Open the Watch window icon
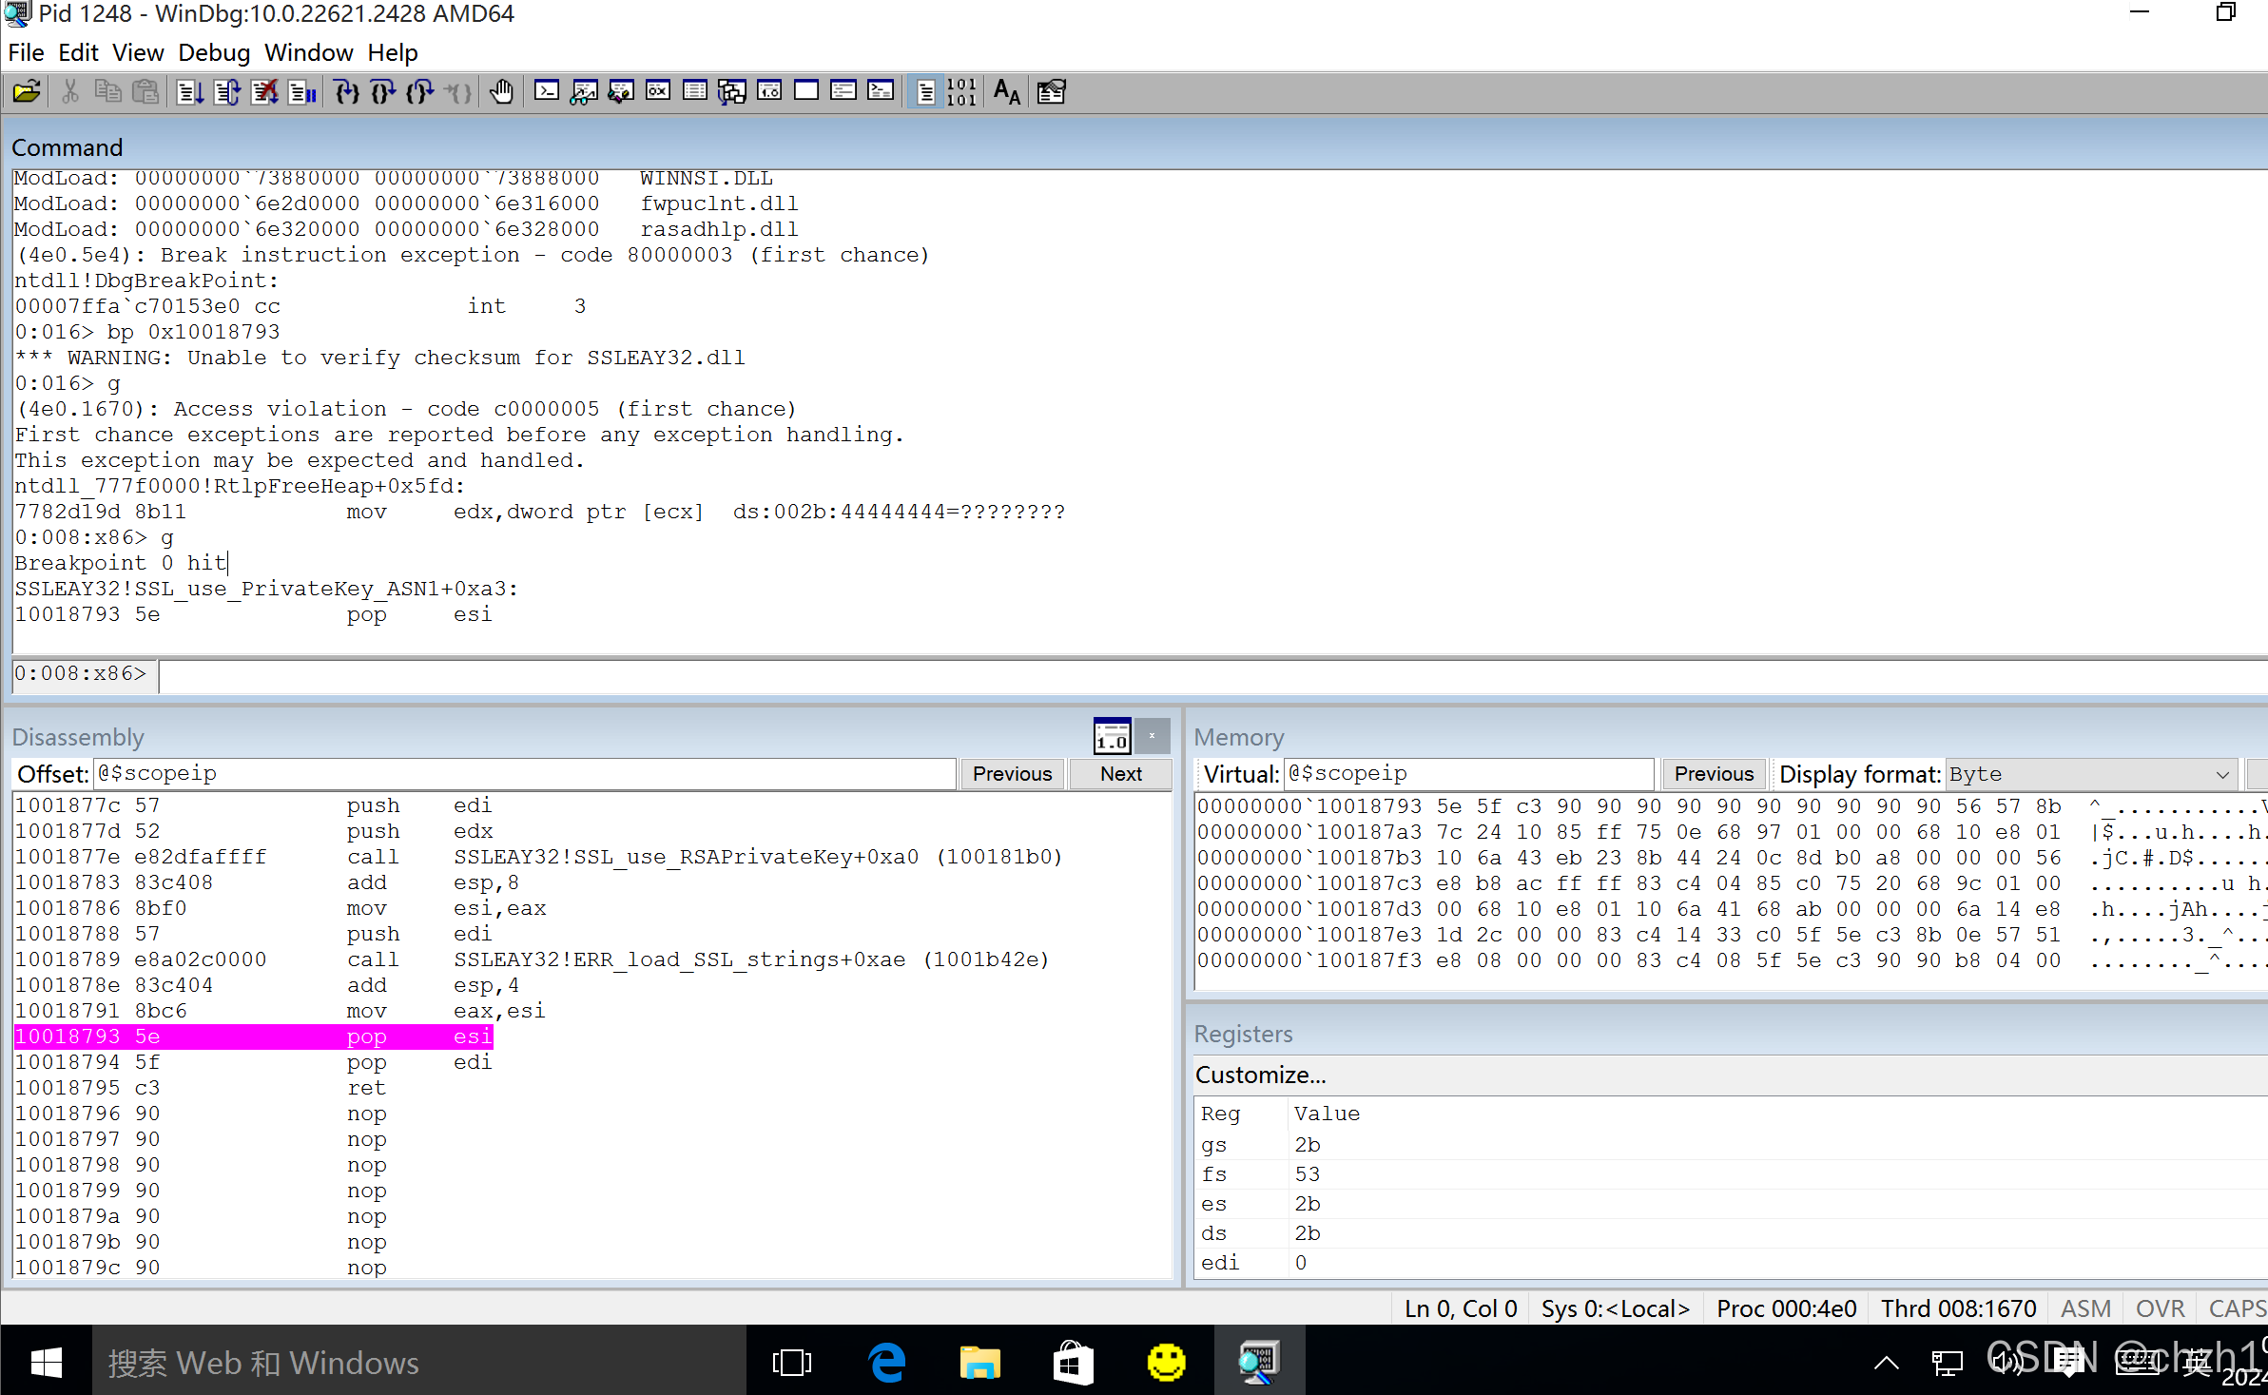2268x1395 pixels. 584,91
